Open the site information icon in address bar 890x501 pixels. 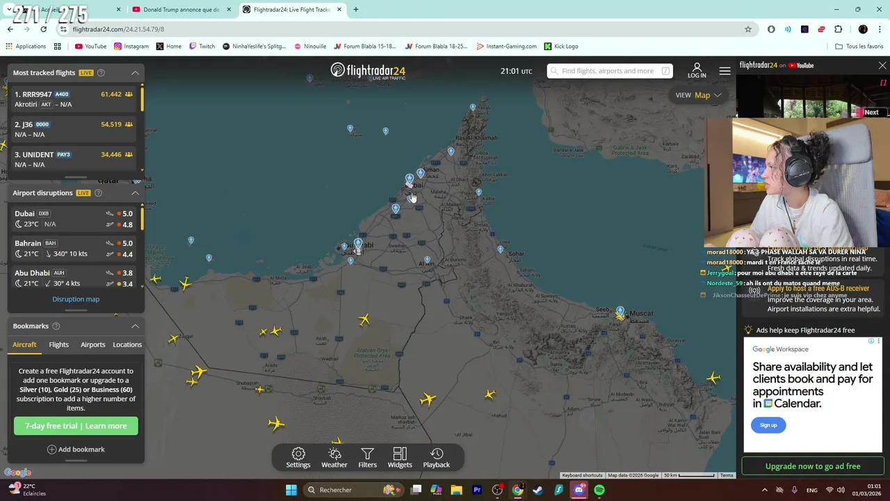click(x=63, y=29)
